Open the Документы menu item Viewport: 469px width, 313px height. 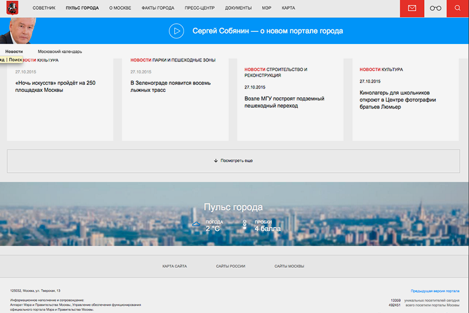click(238, 8)
